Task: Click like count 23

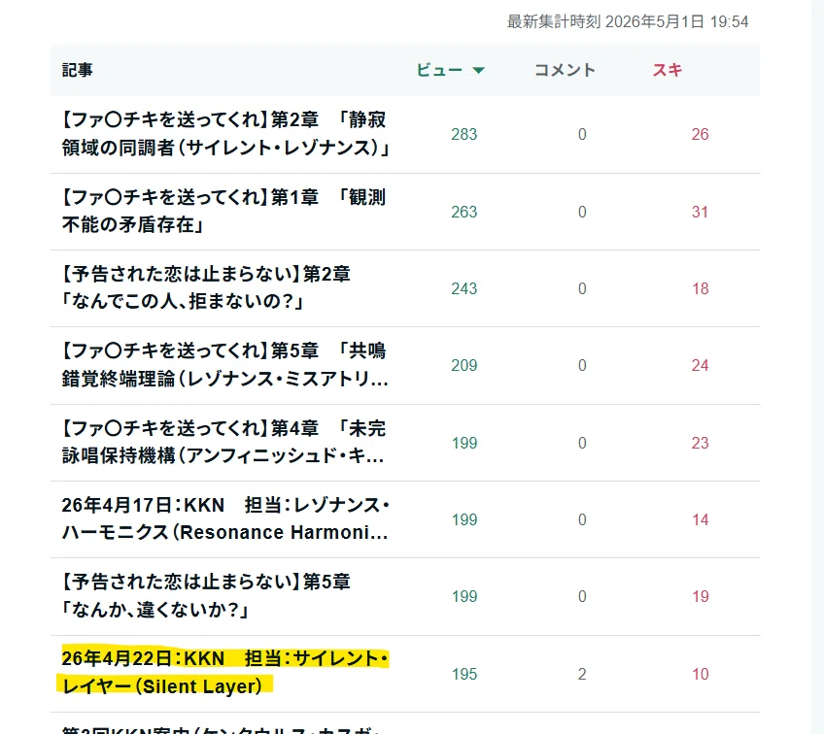Action: 700,443
